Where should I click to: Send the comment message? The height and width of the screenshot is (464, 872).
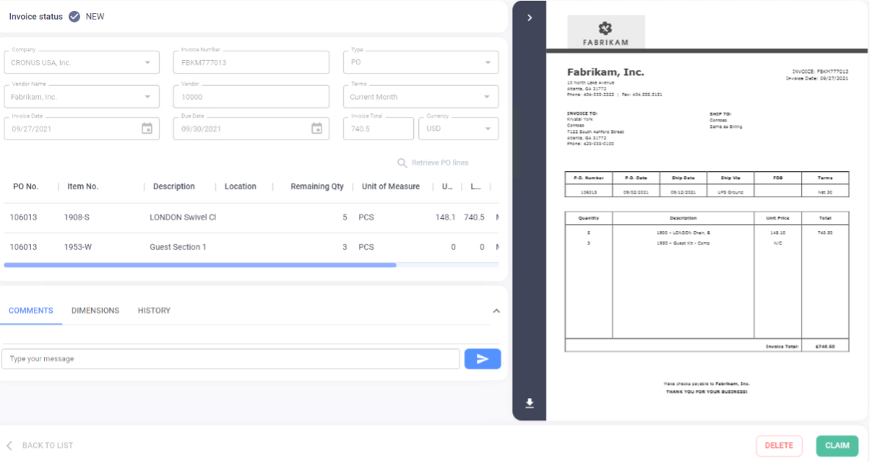tap(482, 359)
